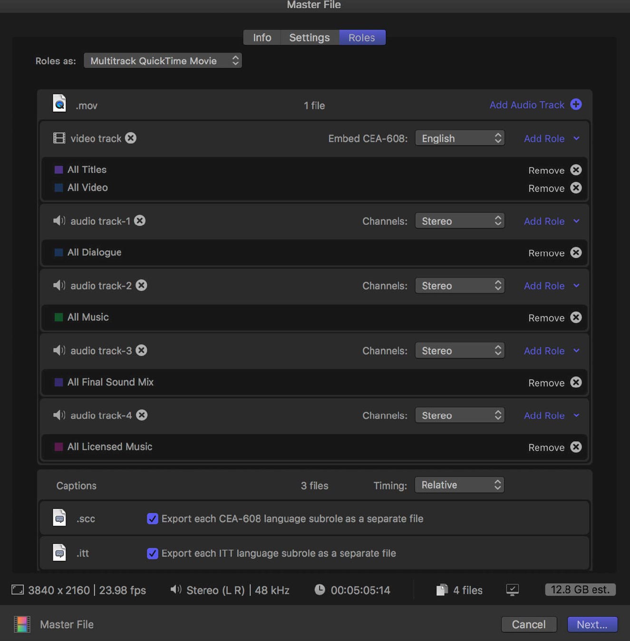Screen dimensions: 630x641
Task: Open Channels dropdown for audio track-1
Action: (460, 221)
